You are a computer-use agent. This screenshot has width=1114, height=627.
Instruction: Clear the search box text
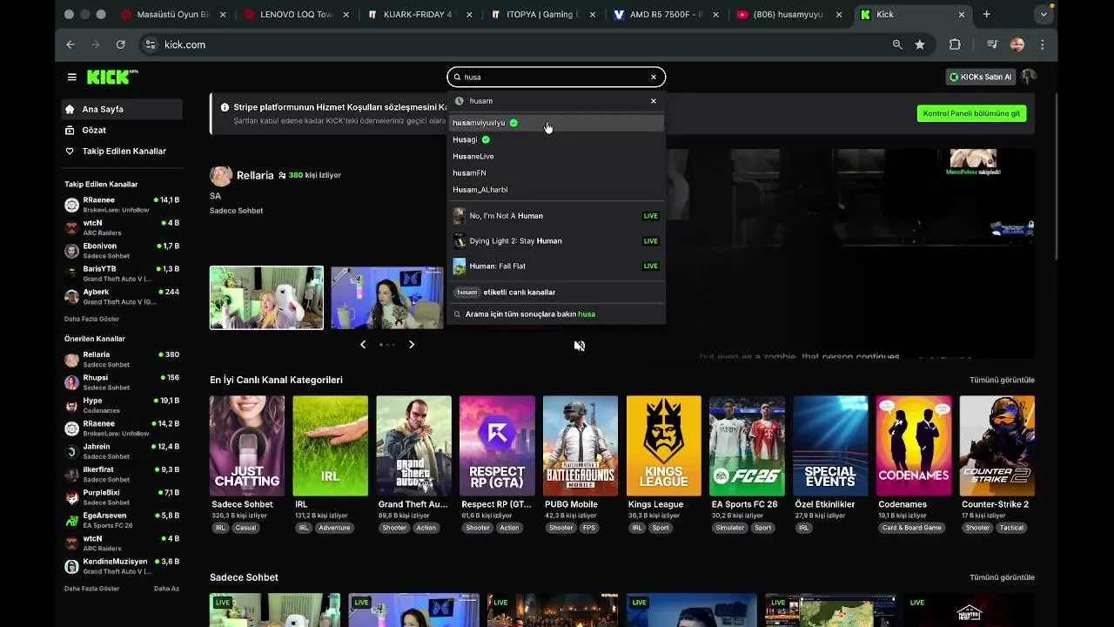click(654, 77)
